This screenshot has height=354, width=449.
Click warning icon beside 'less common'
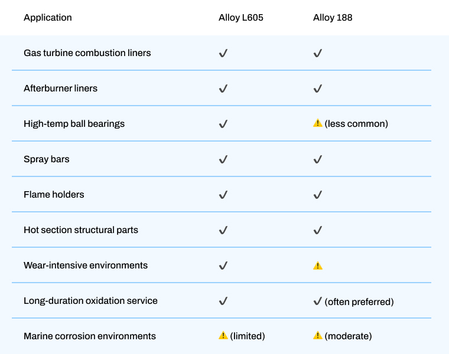pos(318,124)
